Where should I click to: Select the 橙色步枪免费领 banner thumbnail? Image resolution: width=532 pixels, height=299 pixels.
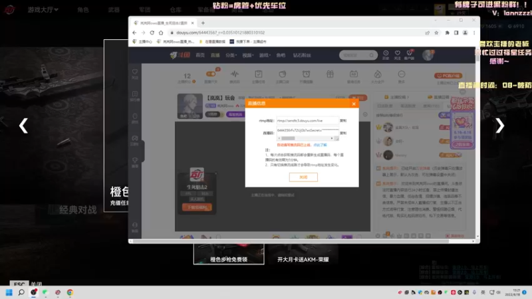point(229,254)
